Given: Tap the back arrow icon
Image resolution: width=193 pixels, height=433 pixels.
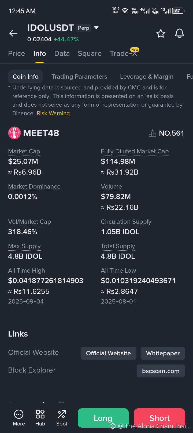Looking at the screenshot, I should [13, 33].
